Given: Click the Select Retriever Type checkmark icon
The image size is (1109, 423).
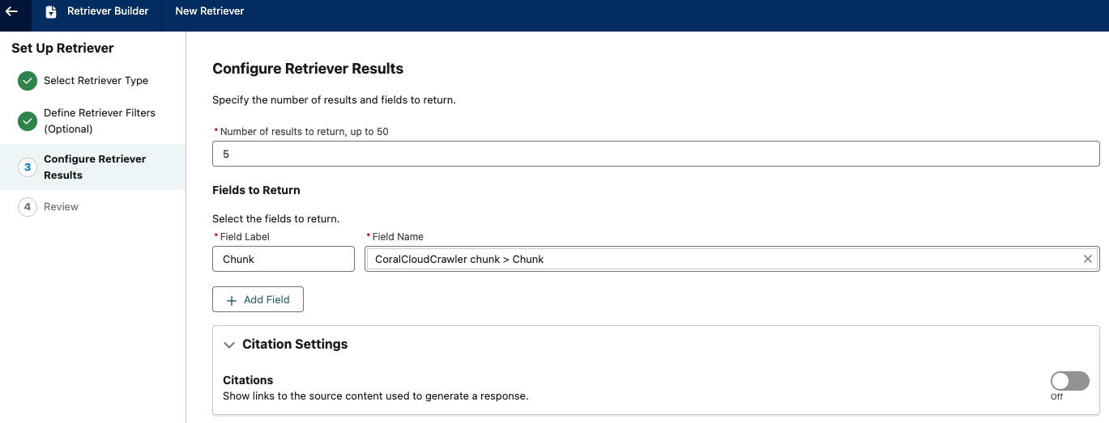Looking at the screenshot, I should pyautogui.click(x=28, y=81).
